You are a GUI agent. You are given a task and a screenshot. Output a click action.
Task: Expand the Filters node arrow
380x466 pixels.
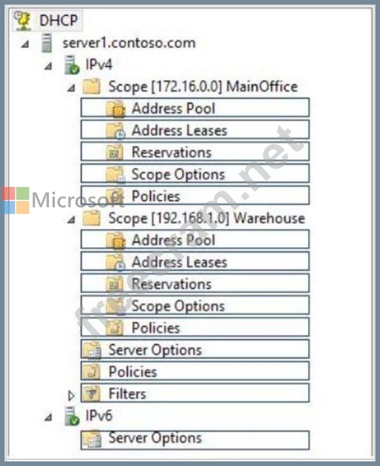(71, 396)
